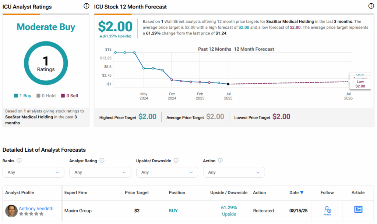The height and width of the screenshot is (224, 377).
Task: Click the Low $2.00 forecast tooltip
Action: pyautogui.click(x=360, y=84)
